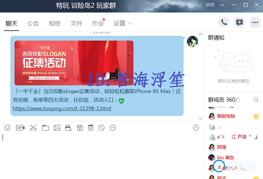Screen dimensions: 263x179
Task: Click the send picture icon
Action: (57, 128)
